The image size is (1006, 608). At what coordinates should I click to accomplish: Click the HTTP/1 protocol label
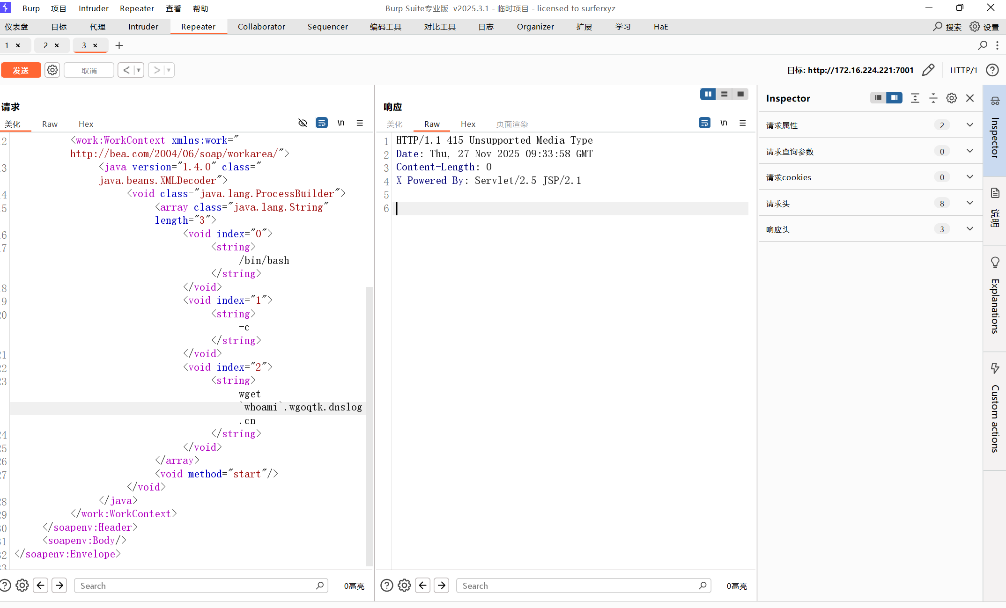click(963, 70)
